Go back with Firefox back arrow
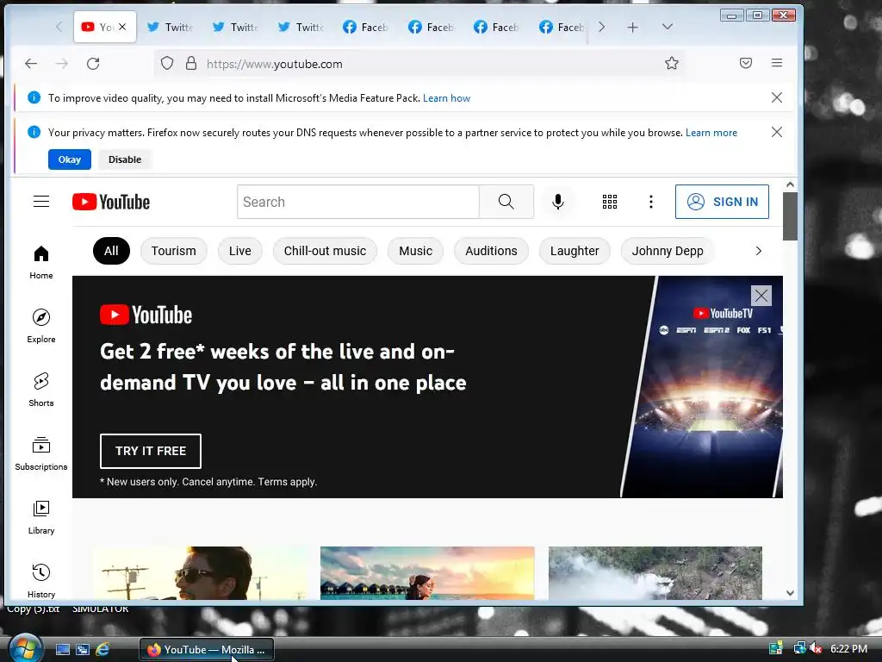The width and height of the screenshot is (882, 662). (31, 64)
